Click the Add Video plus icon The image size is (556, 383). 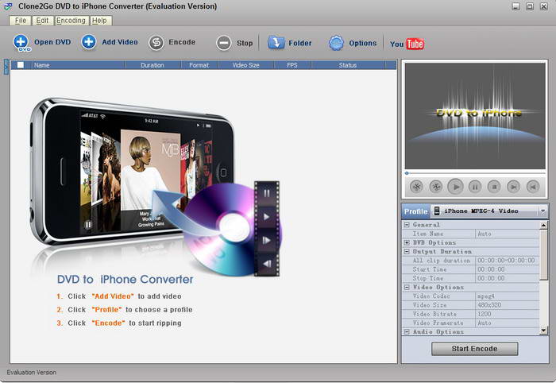[x=88, y=42]
